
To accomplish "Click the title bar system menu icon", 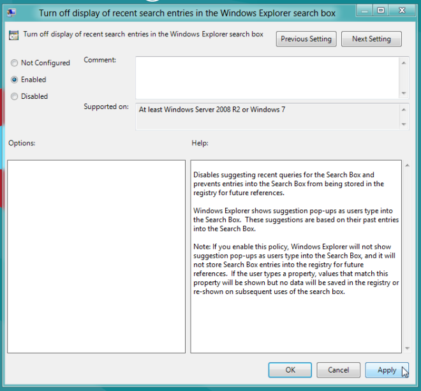I will pyautogui.click(x=11, y=13).
